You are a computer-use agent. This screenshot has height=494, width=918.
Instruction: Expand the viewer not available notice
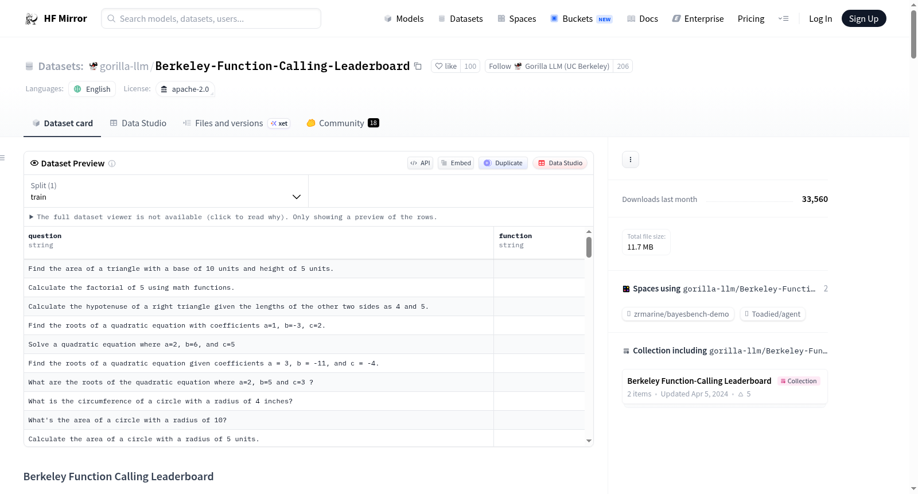233,217
